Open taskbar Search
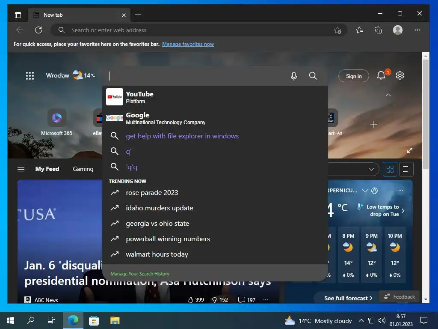 pos(31,320)
